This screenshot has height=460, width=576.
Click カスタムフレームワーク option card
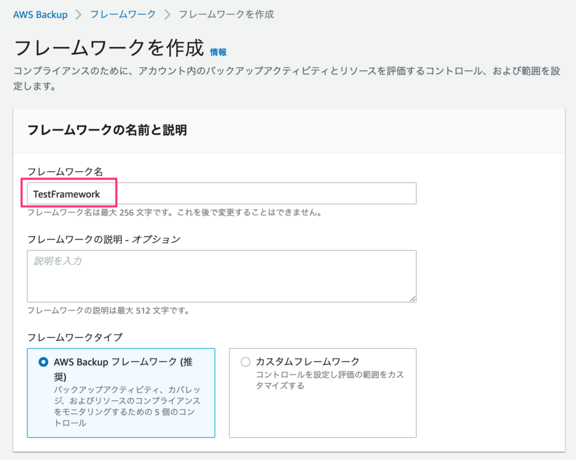[323, 393]
